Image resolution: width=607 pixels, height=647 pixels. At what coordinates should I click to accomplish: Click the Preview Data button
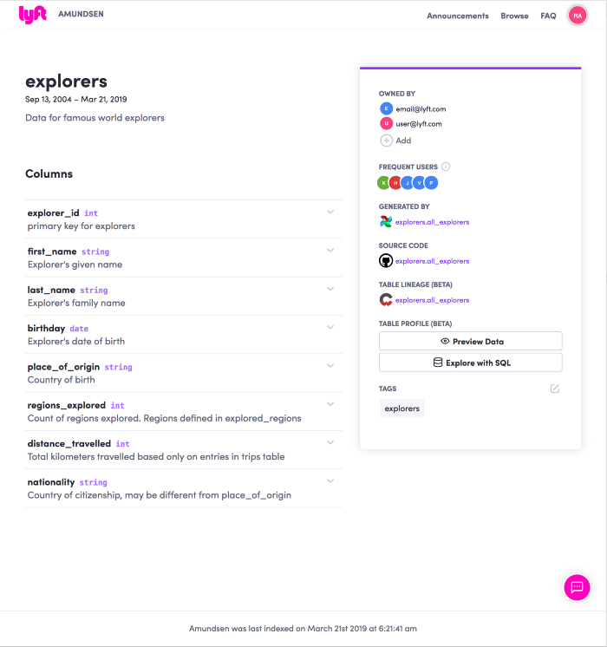pyautogui.click(x=470, y=342)
